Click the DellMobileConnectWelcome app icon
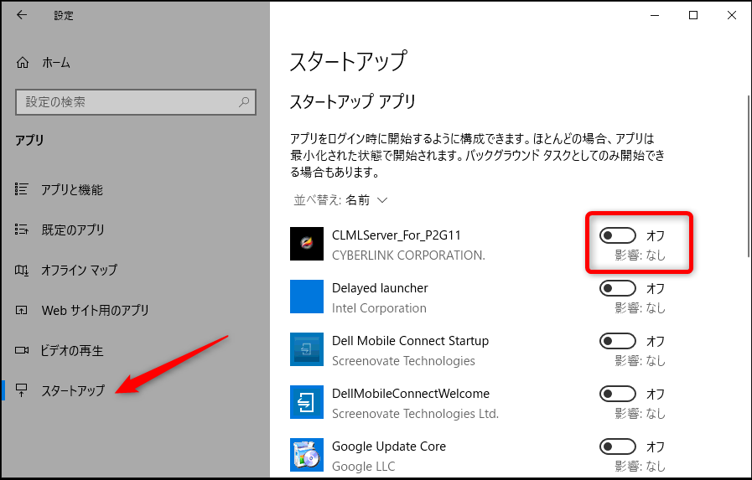The width and height of the screenshot is (752, 480). tap(307, 402)
